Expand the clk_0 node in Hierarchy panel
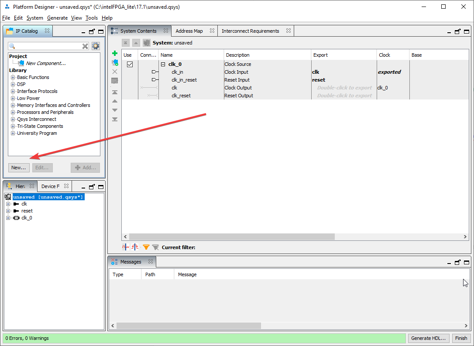The image size is (474, 346). 8,218
